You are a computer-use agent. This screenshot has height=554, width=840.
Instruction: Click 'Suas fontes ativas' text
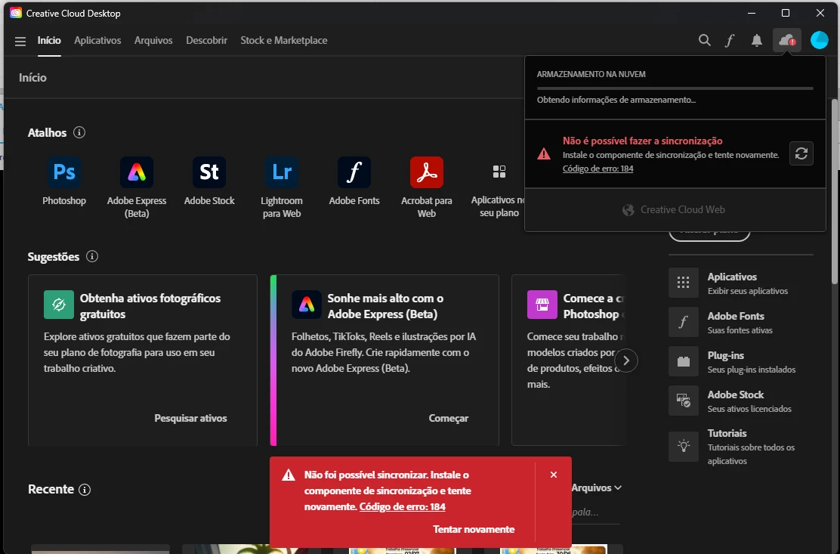(x=740, y=330)
